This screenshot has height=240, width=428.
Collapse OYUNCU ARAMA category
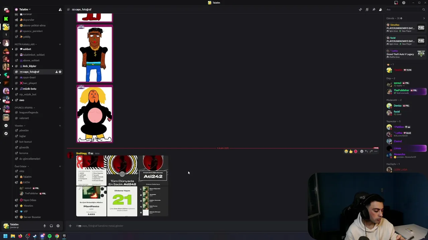pyautogui.click(x=24, y=108)
